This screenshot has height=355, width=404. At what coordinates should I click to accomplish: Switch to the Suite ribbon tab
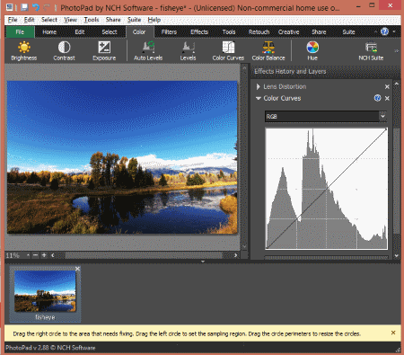tap(348, 31)
